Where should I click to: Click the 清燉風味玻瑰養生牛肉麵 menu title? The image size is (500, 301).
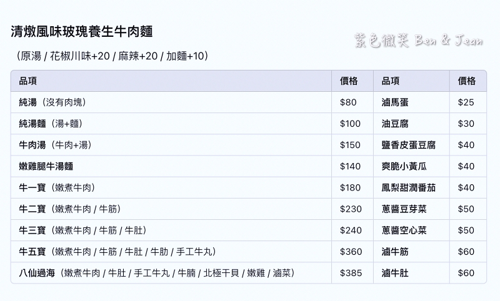82,31
